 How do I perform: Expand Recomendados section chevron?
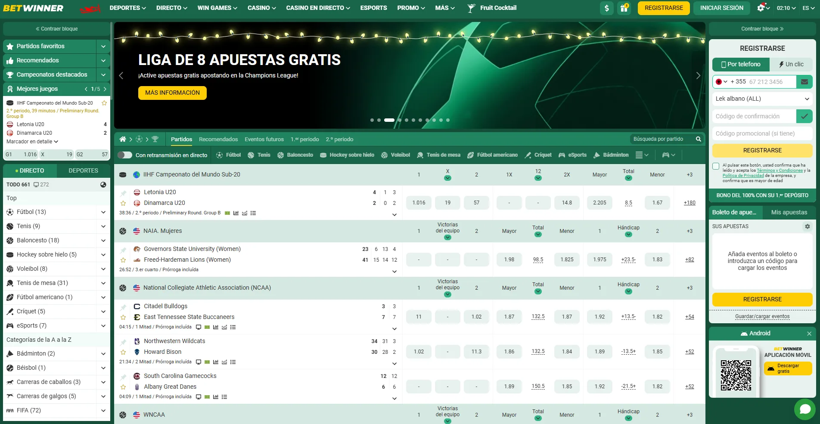(x=103, y=60)
